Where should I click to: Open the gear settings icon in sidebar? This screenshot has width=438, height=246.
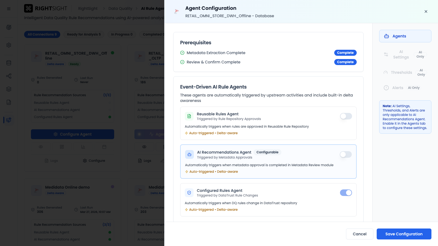pyautogui.click(x=9, y=45)
